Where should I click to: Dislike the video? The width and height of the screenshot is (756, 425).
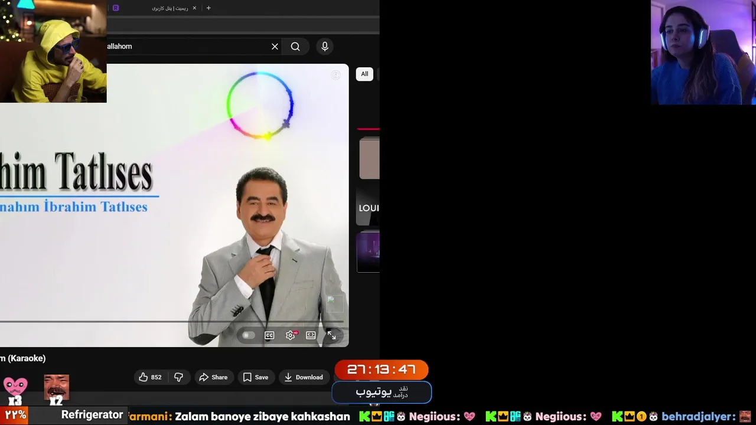tap(178, 377)
